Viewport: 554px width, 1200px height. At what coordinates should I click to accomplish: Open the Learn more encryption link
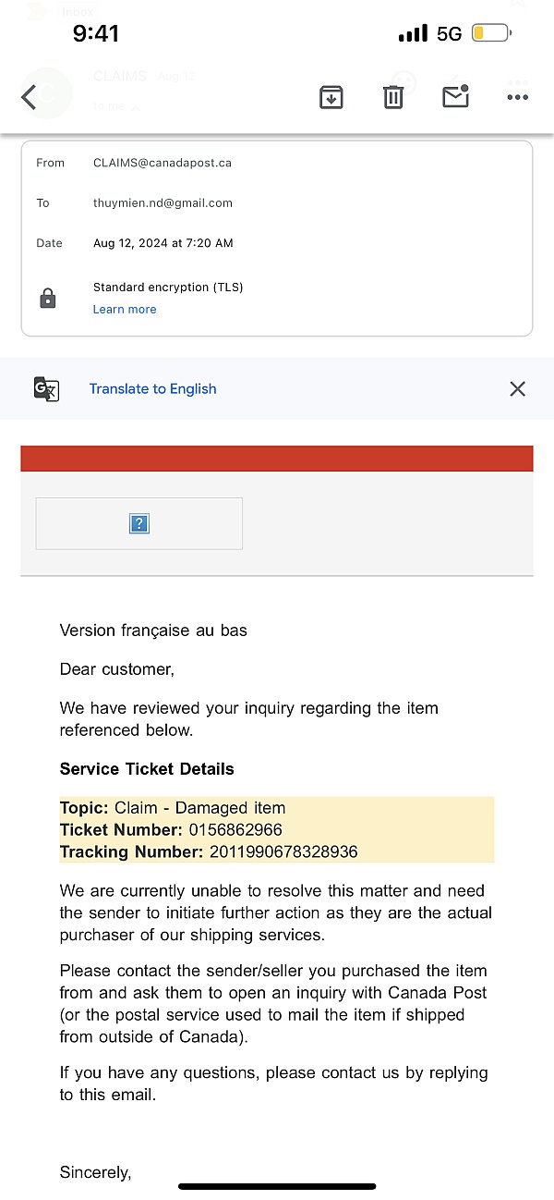coord(125,310)
